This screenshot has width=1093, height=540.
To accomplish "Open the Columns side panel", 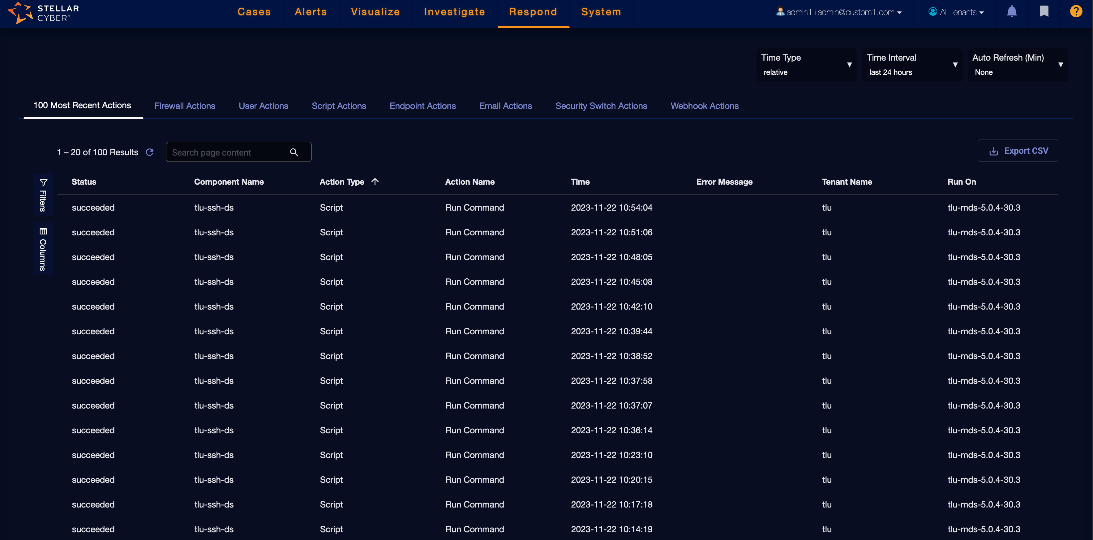I will point(43,249).
